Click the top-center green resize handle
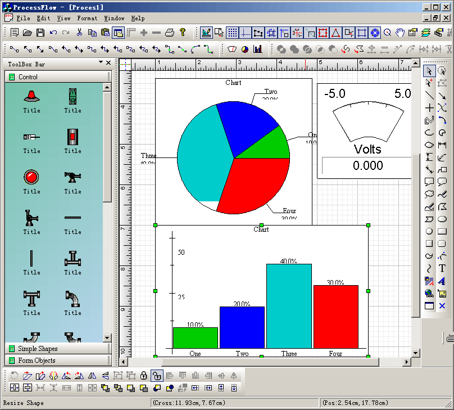The height and width of the screenshot is (410, 454). pos(262,225)
